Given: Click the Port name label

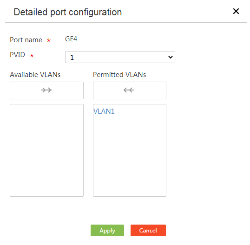Looking at the screenshot, I should click(26, 40).
